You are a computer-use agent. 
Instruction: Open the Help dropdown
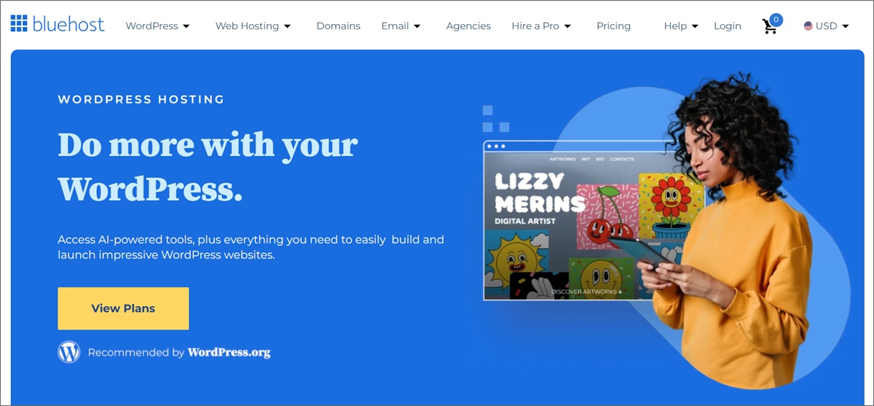click(x=681, y=26)
